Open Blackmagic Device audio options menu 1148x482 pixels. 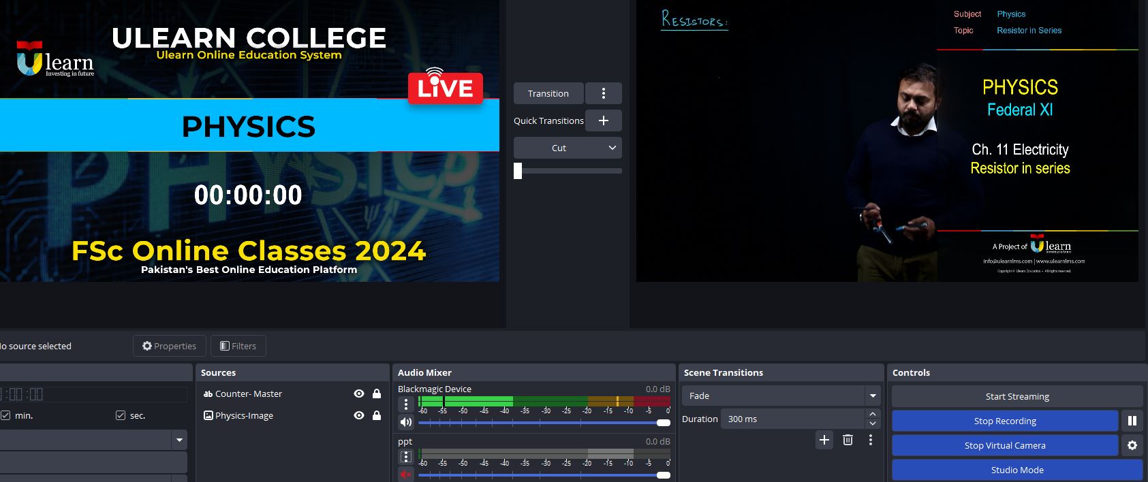point(406,404)
